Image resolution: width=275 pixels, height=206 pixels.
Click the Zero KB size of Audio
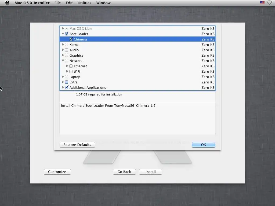208,50
